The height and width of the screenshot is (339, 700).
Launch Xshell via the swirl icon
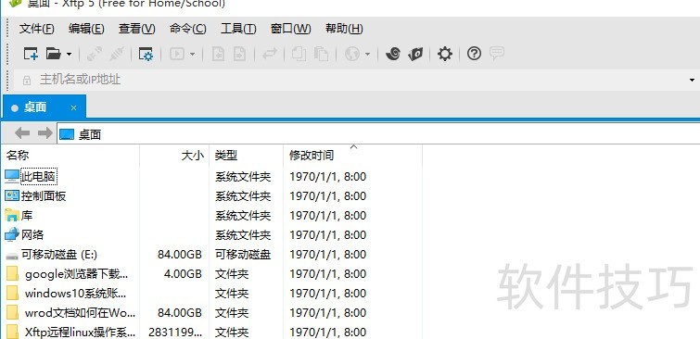pyautogui.click(x=393, y=54)
